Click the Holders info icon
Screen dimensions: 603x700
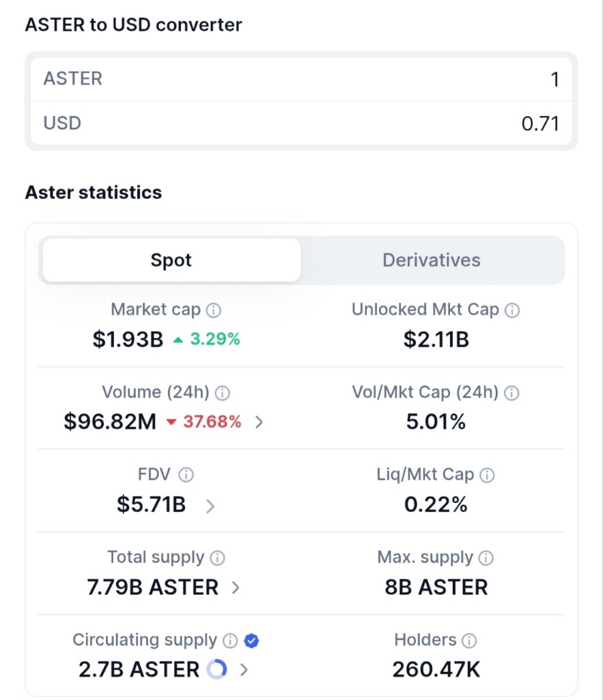point(468,641)
